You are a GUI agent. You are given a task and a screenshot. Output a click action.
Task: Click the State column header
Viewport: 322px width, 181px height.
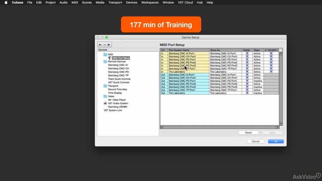[258, 50]
